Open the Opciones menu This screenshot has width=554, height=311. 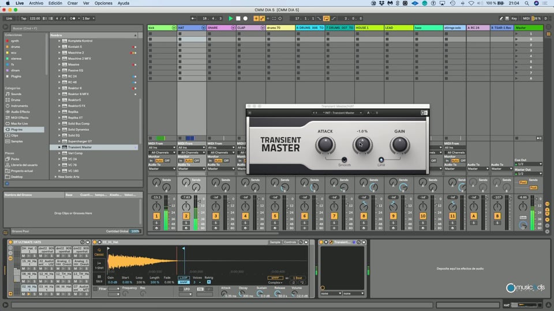pyautogui.click(x=103, y=3)
